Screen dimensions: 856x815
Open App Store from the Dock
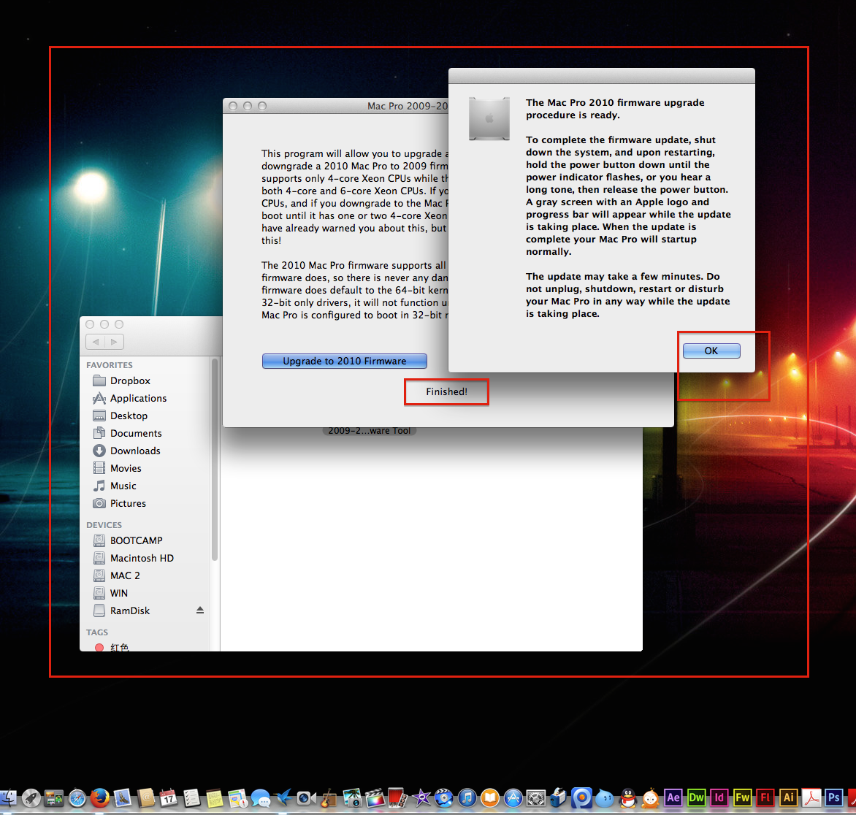[513, 798]
